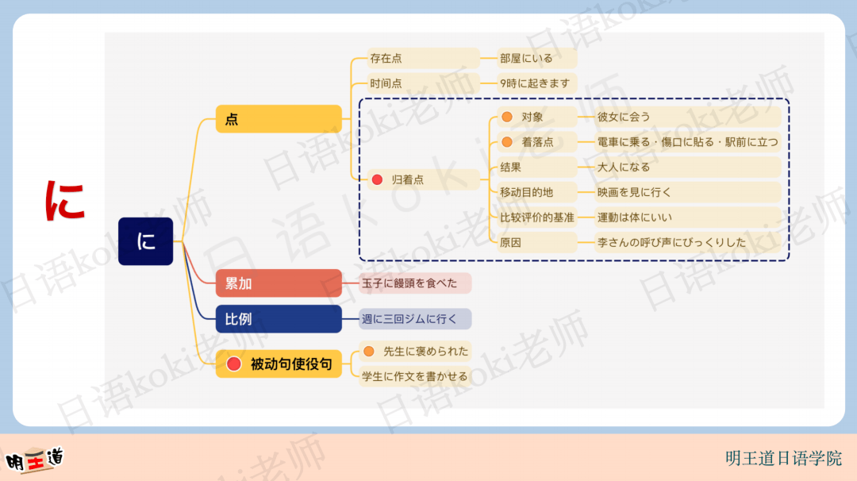Select the 移动目的地 node
The height and width of the screenshot is (481, 857).
pyautogui.click(x=536, y=192)
